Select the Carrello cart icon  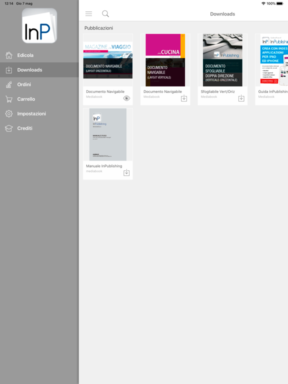tap(9, 99)
